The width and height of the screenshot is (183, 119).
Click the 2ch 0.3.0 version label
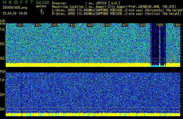(42, 2)
